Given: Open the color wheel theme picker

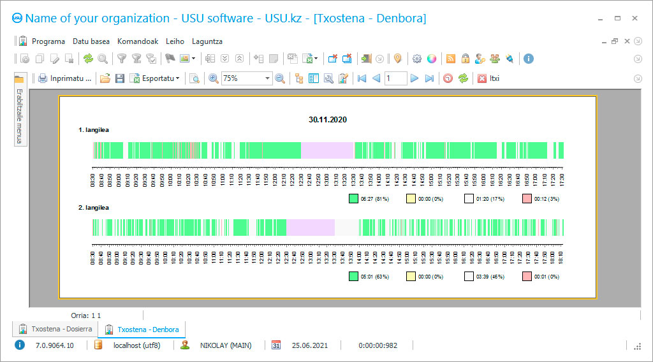Looking at the screenshot, I should click(432, 59).
